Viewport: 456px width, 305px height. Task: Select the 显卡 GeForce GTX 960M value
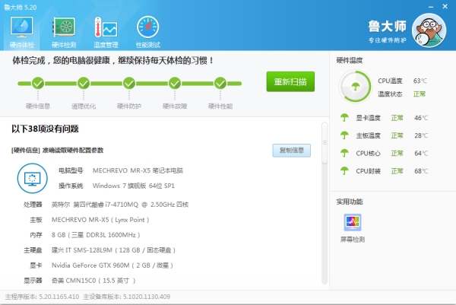point(112,265)
